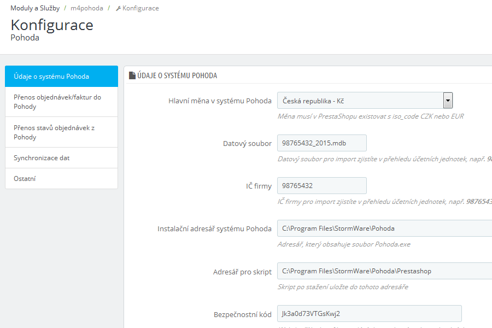
Task: Click hint 'Skript po stažení uložte do tohoto adresáře'
Action: [x=343, y=287]
